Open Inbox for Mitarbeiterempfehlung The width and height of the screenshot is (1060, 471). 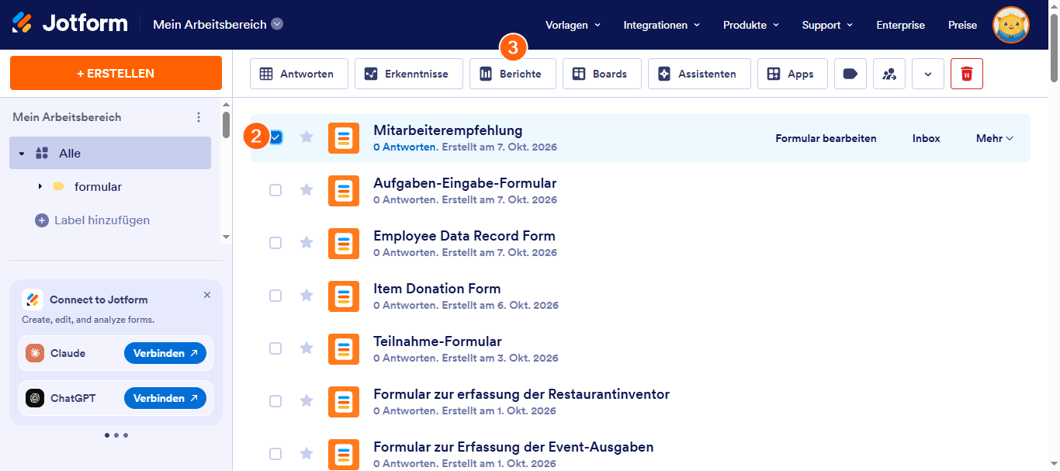927,138
